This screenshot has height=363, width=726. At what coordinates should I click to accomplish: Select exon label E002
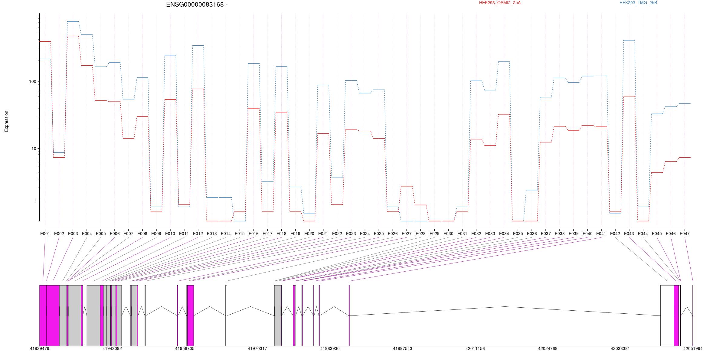click(59, 234)
